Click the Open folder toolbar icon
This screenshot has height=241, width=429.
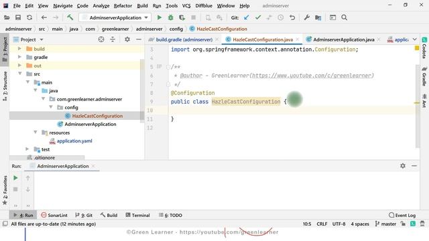pos(7,17)
